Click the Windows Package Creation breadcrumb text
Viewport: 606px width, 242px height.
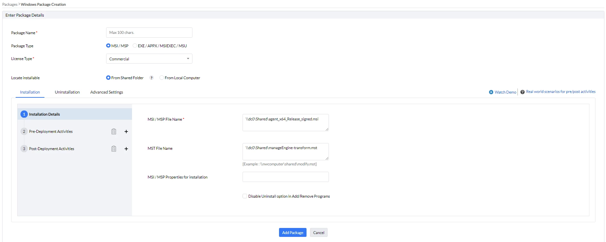pyautogui.click(x=43, y=4)
